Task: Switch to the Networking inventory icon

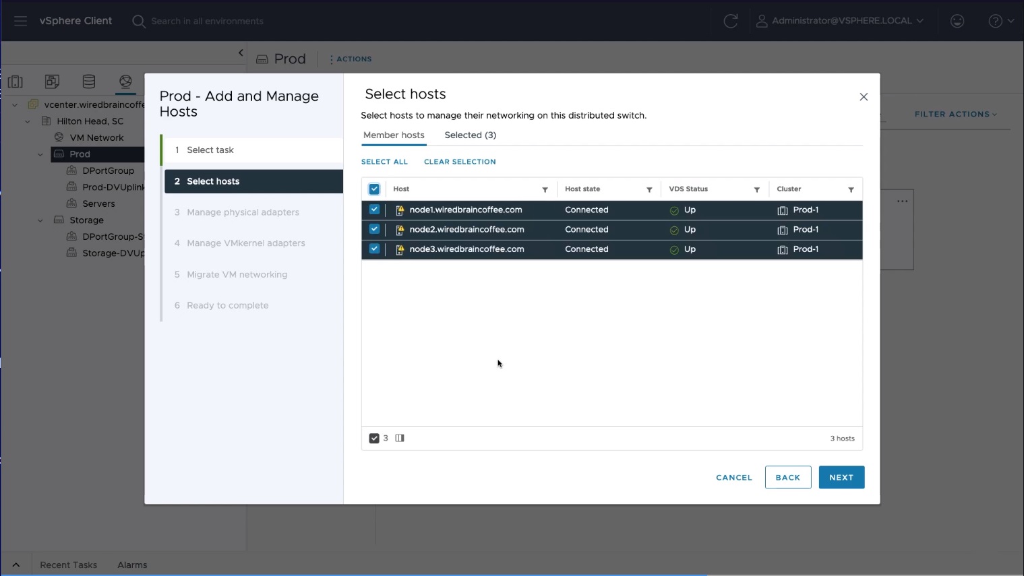Action: [x=125, y=82]
